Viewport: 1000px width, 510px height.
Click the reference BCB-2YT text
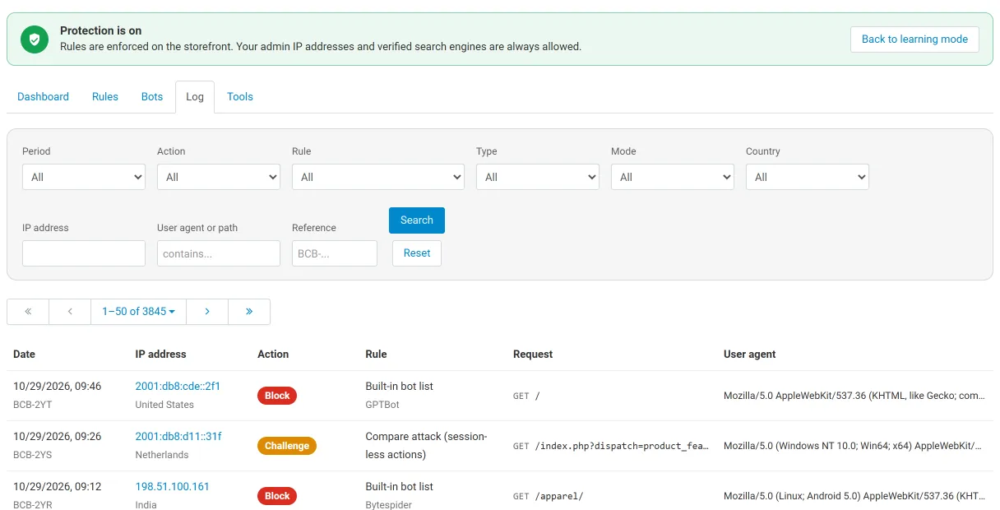(34, 405)
